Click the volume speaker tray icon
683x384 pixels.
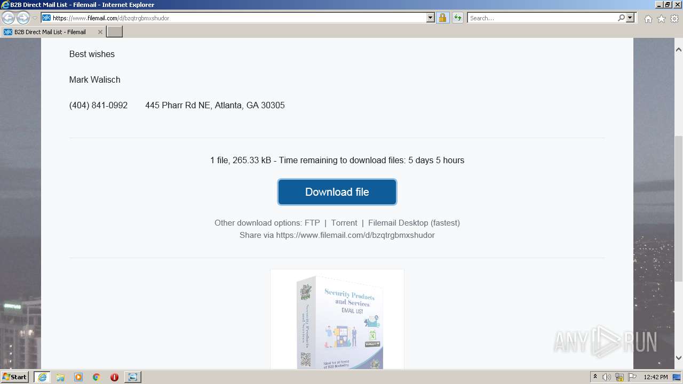click(607, 377)
